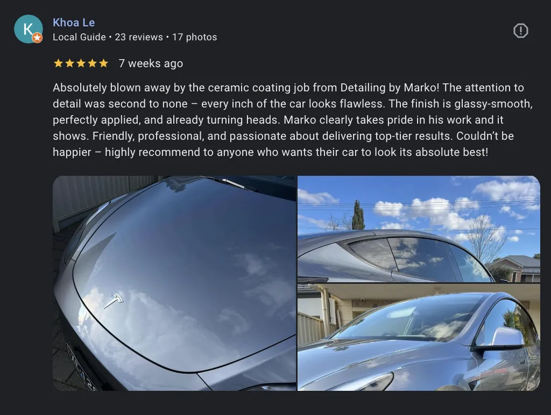Open the Tesla hood photo

(x=174, y=283)
